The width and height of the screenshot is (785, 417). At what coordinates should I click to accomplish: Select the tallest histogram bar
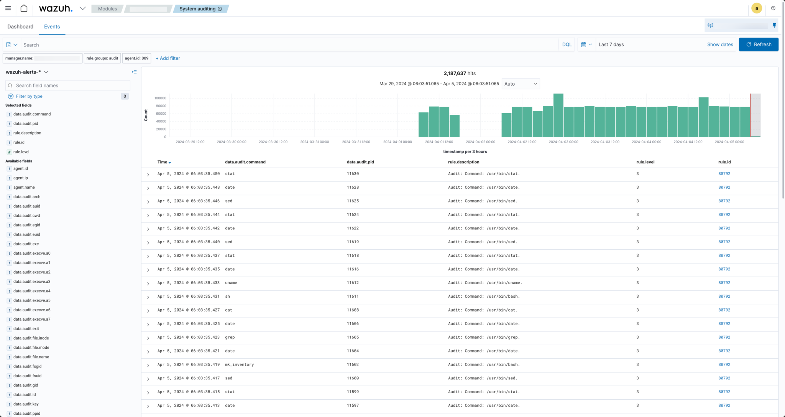click(x=558, y=115)
